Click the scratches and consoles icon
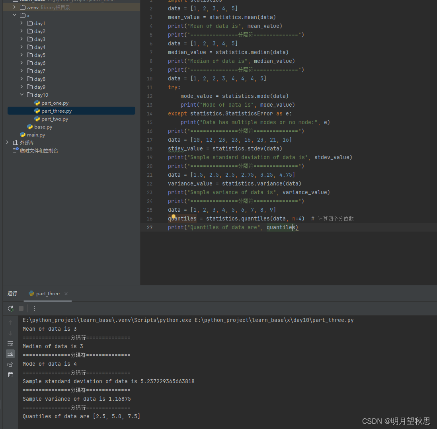 click(x=16, y=150)
